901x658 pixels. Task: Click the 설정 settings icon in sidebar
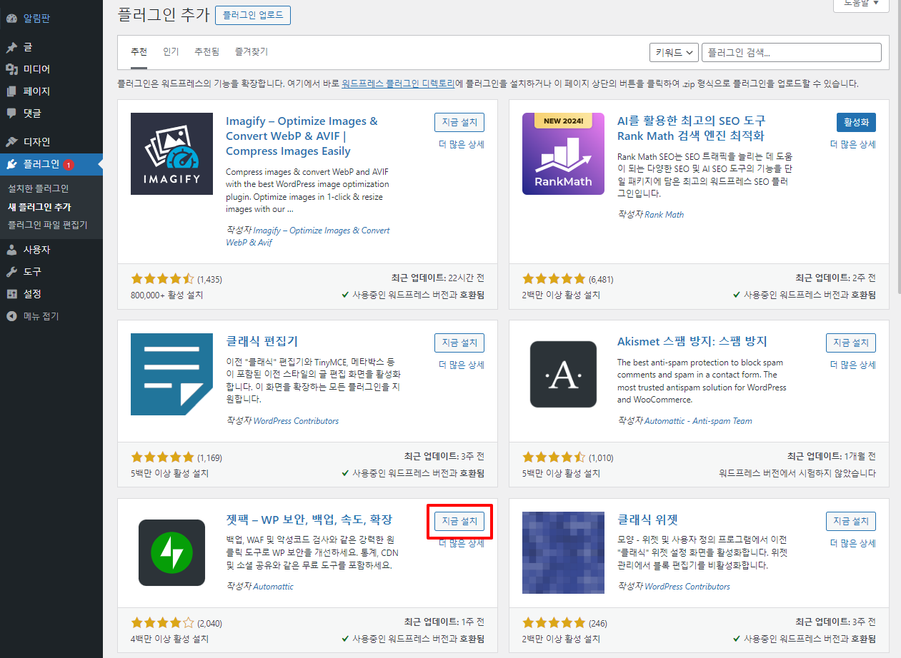pos(11,294)
